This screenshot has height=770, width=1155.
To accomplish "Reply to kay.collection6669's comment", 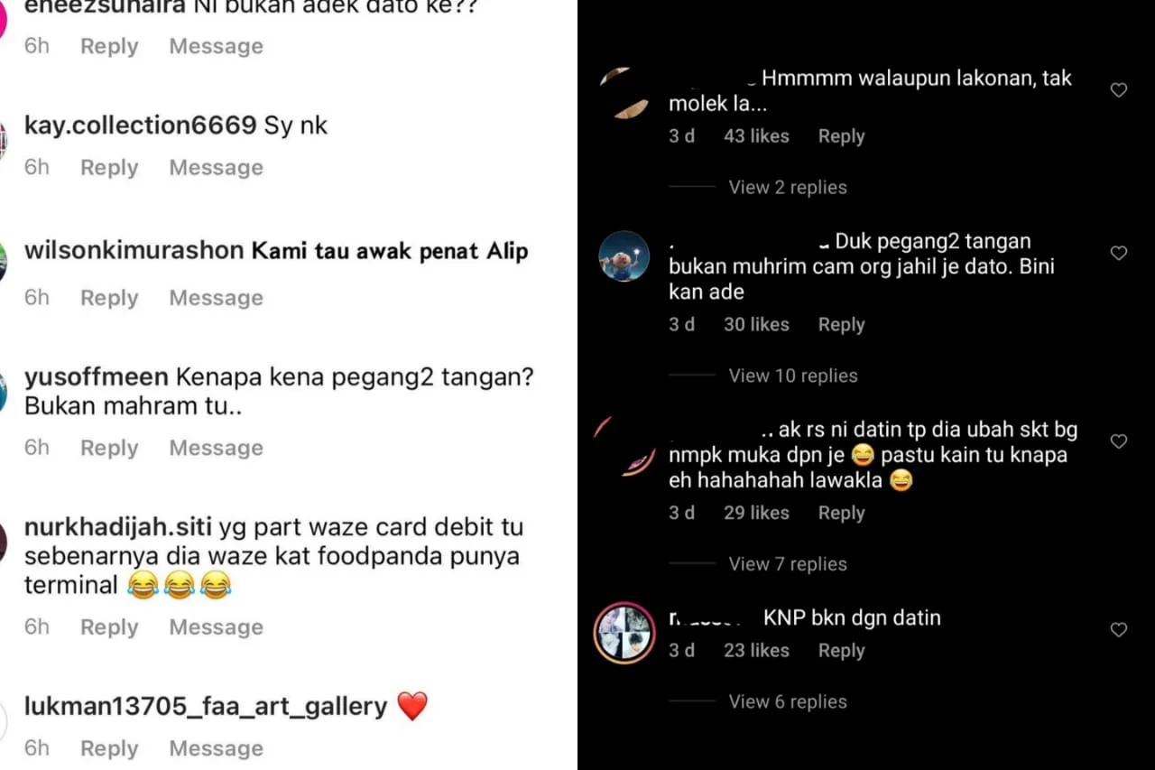I will click(109, 168).
